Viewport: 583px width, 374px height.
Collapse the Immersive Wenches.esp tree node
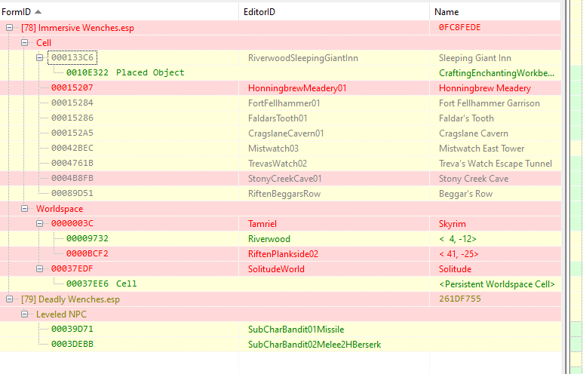pos(9,28)
